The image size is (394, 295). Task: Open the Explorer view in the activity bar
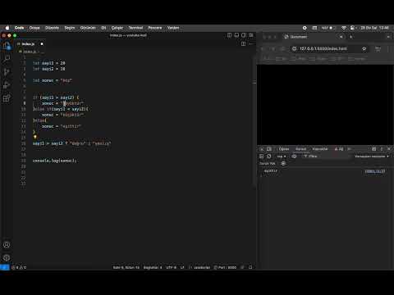point(7,45)
